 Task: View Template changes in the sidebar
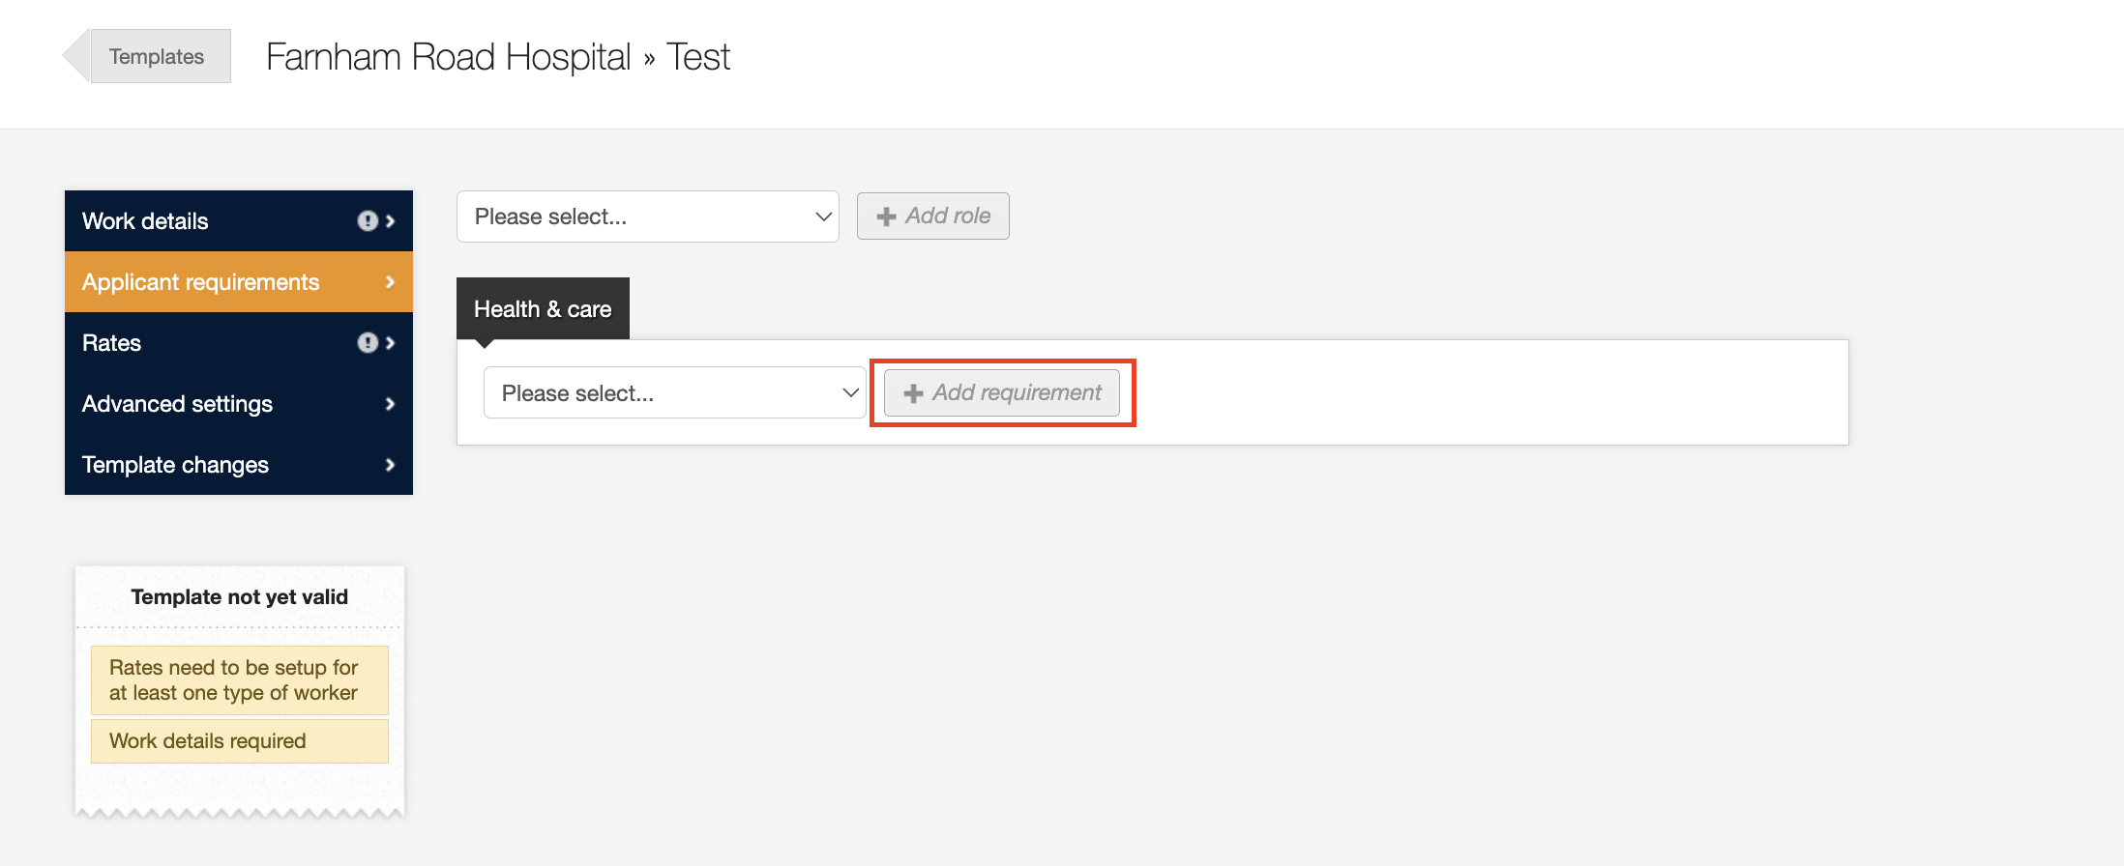pos(176,465)
